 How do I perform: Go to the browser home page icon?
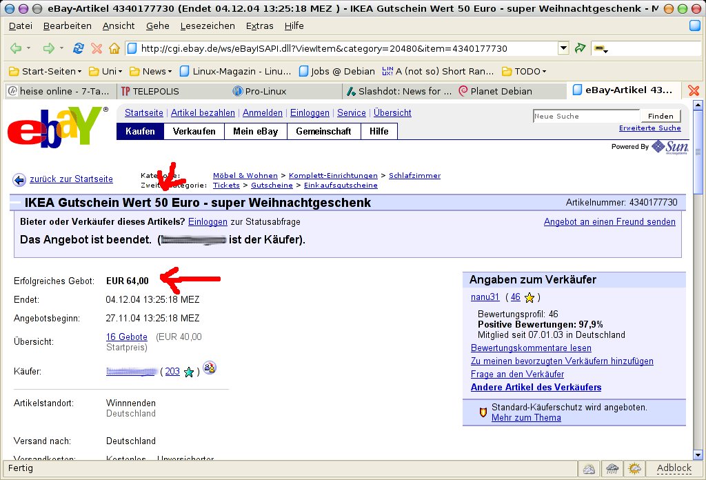click(x=114, y=48)
